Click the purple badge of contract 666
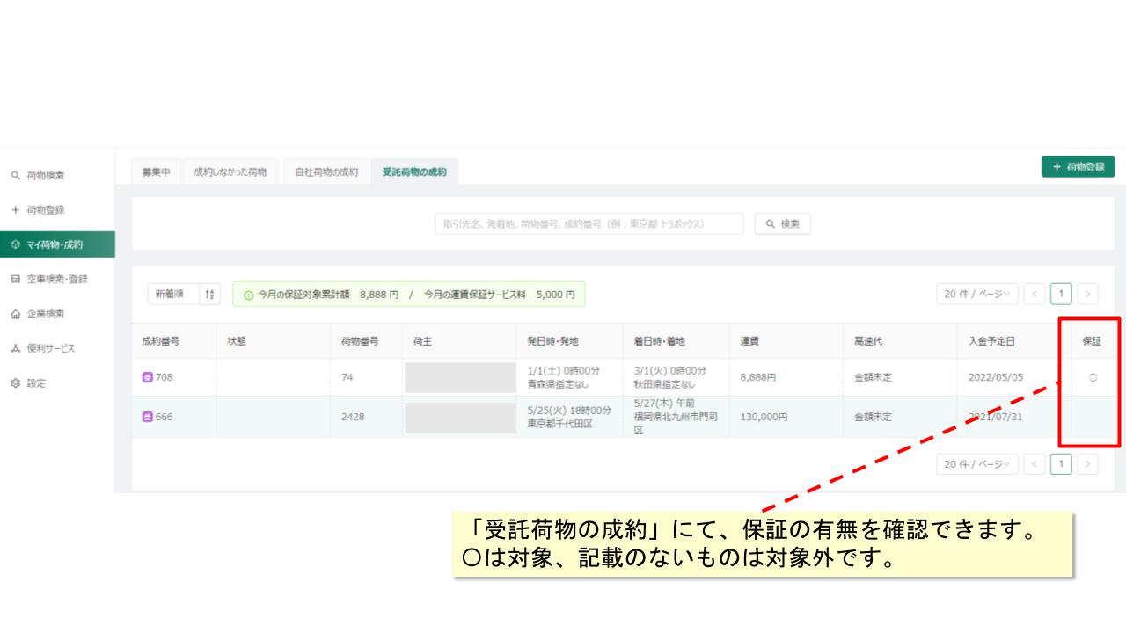The height and width of the screenshot is (633, 1126). (x=148, y=417)
